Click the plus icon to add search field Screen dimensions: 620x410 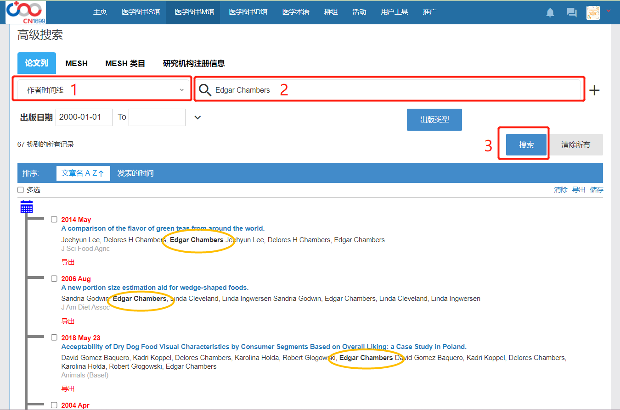point(594,90)
